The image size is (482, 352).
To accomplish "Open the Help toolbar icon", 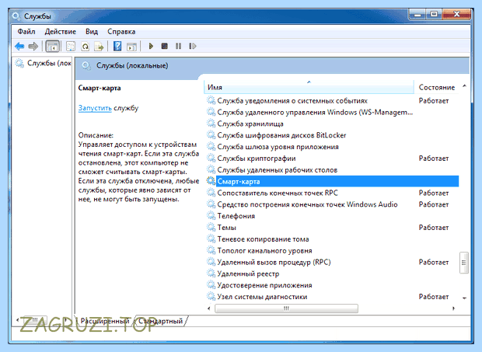I will click(117, 47).
